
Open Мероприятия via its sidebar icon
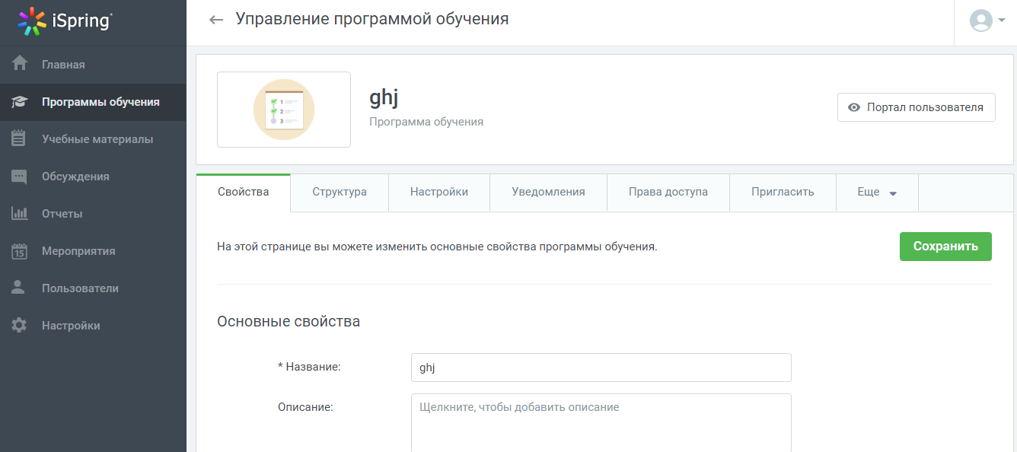20,250
